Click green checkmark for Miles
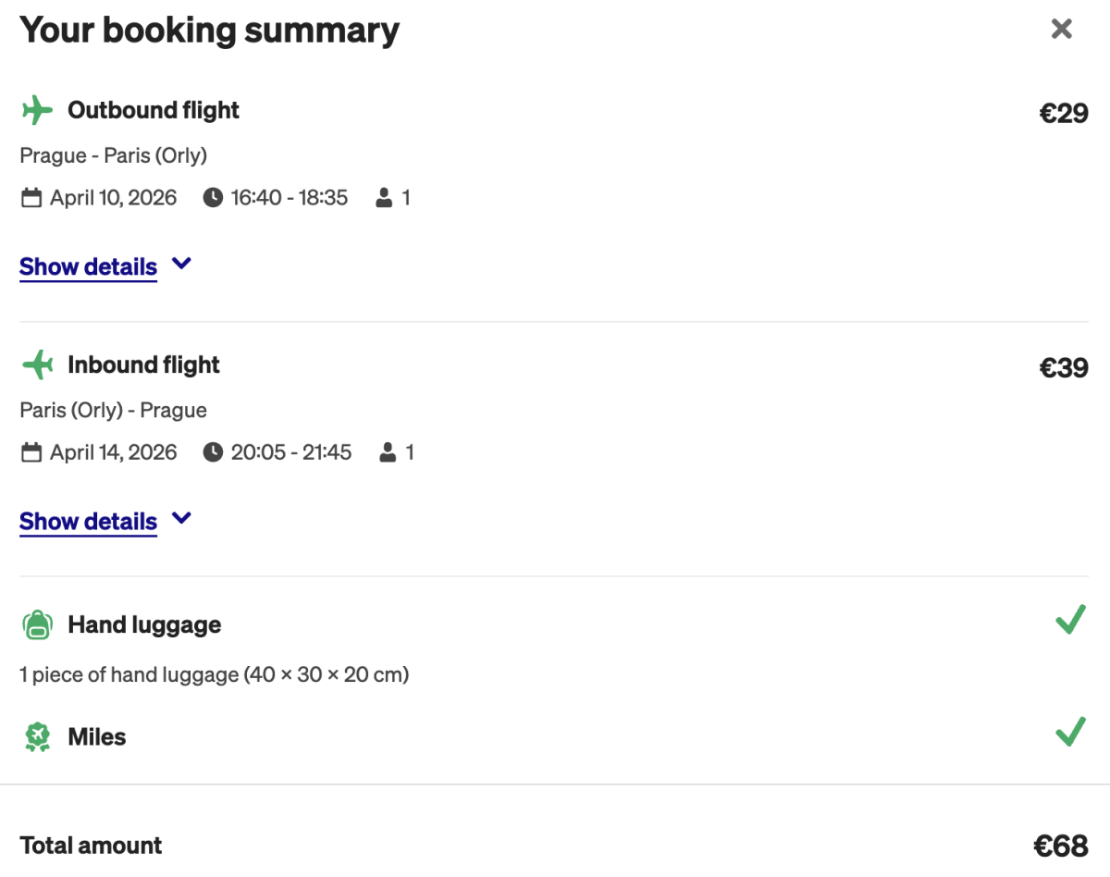The image size is (1110, 877). point(1070,733)
